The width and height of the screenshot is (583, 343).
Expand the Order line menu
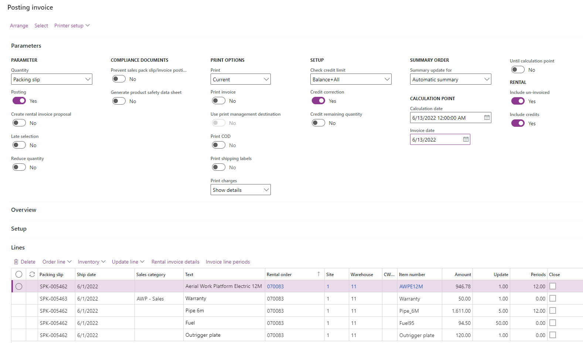[x=57, y=262]
